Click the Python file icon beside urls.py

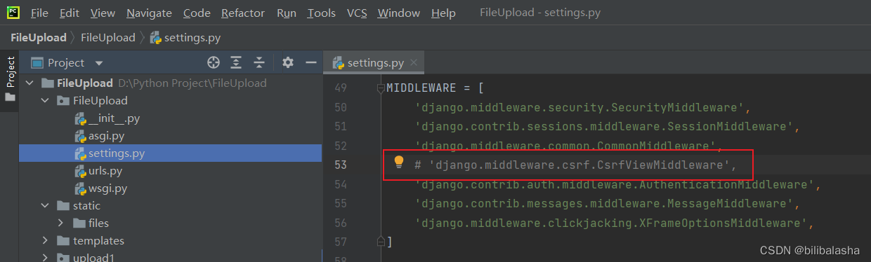[80, 171]
